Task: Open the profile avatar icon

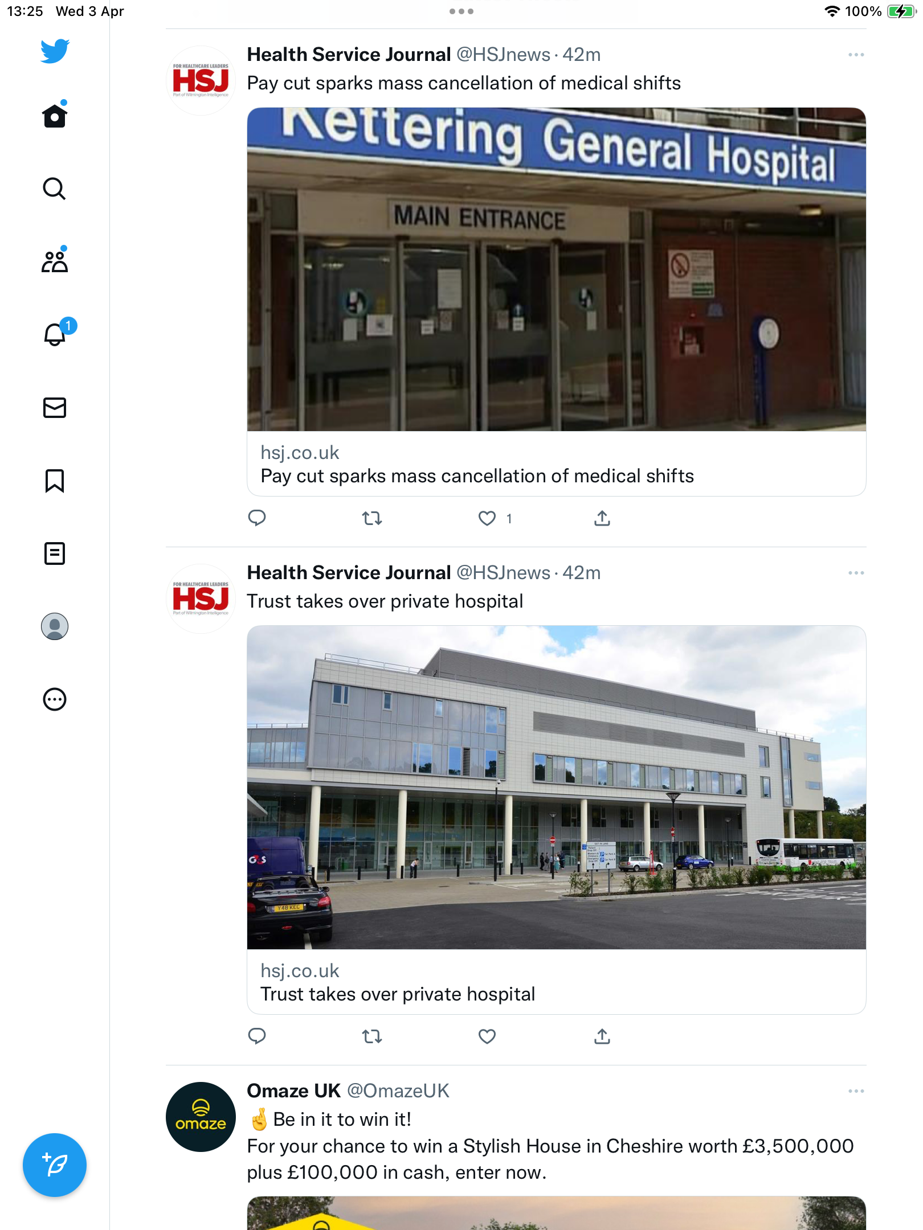Action: pos(55,626)
